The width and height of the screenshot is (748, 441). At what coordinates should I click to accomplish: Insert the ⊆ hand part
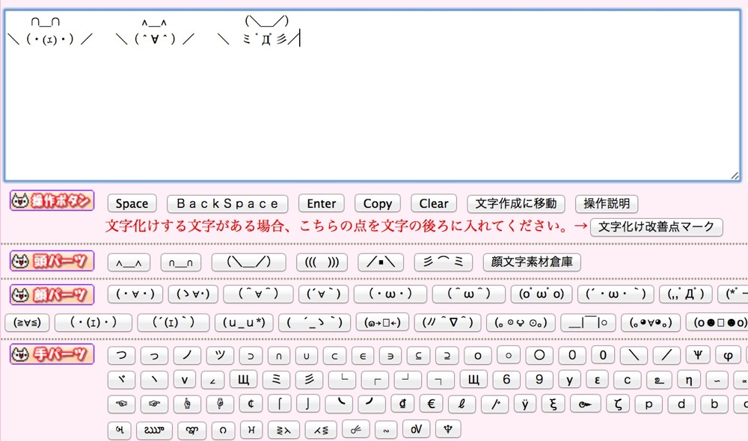pyautogui.click(x=418, y=356)
